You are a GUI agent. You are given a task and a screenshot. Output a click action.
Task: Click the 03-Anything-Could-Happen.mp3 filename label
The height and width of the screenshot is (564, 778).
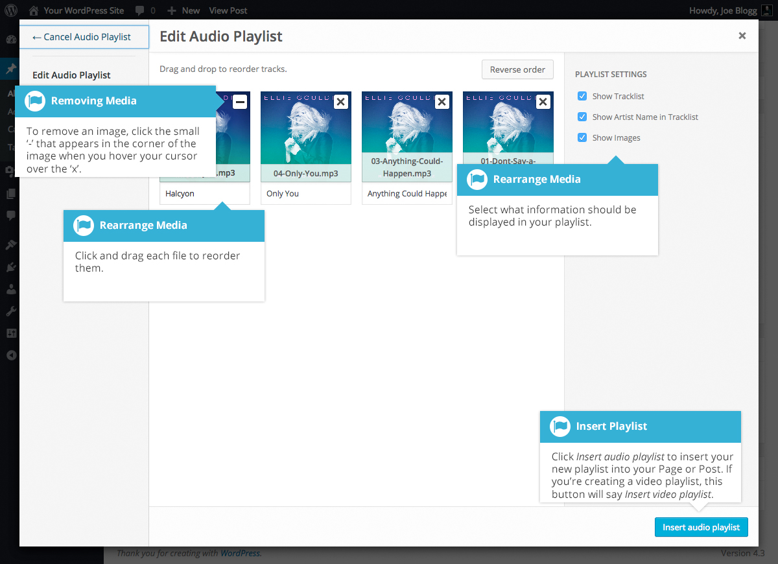[407, 167]
